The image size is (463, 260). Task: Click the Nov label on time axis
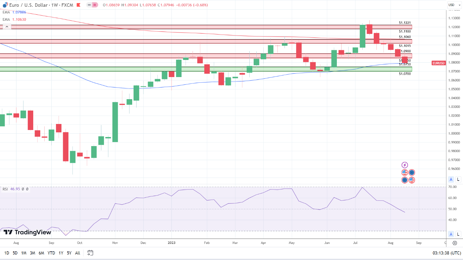point(115,243)
